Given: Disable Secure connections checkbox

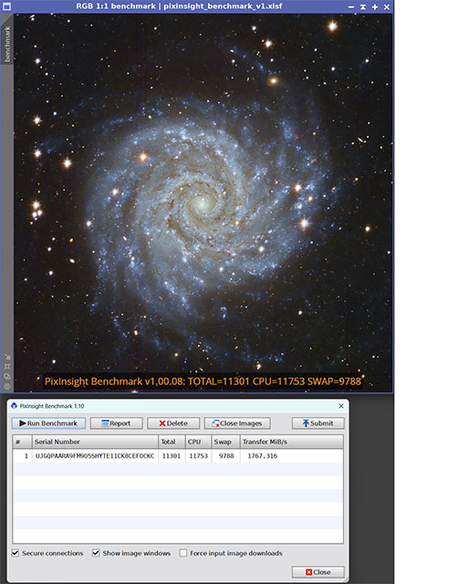Looking at the screenshot, I should coord(16,553).
